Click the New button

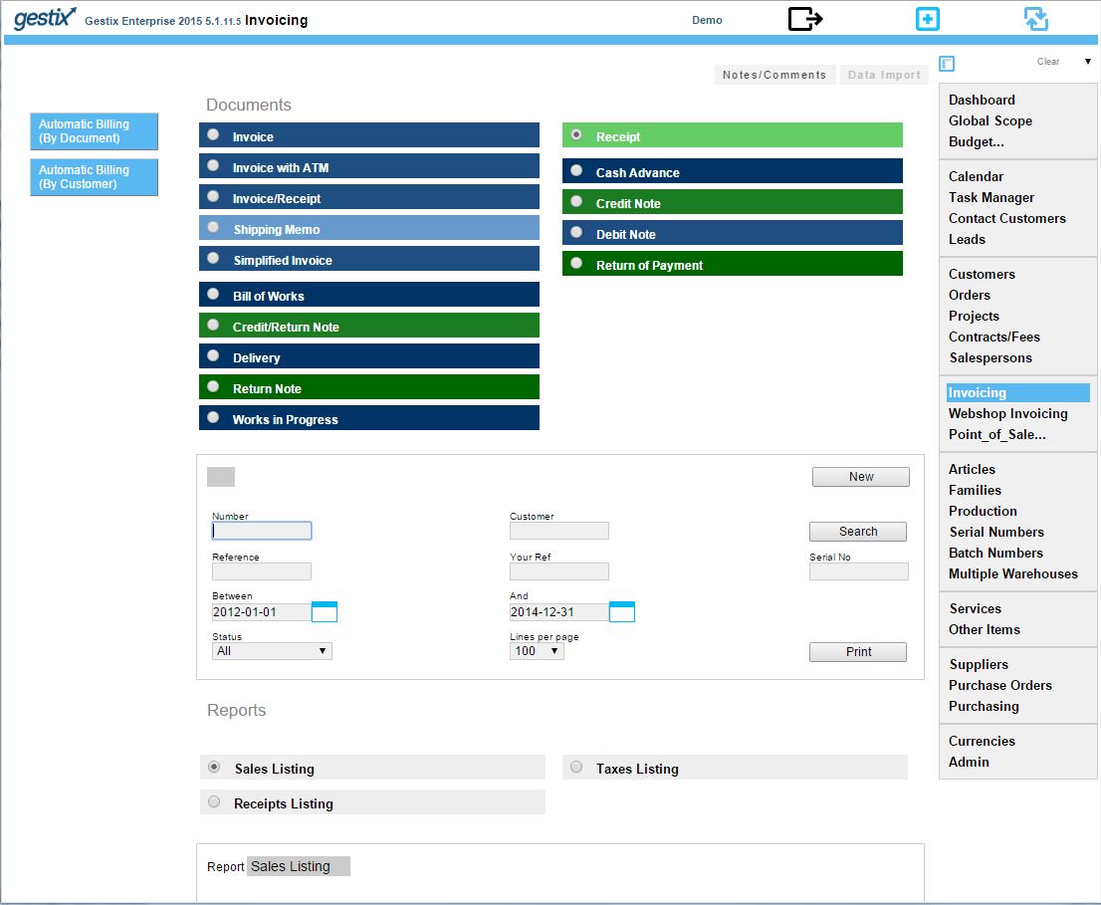pos(860,477)
